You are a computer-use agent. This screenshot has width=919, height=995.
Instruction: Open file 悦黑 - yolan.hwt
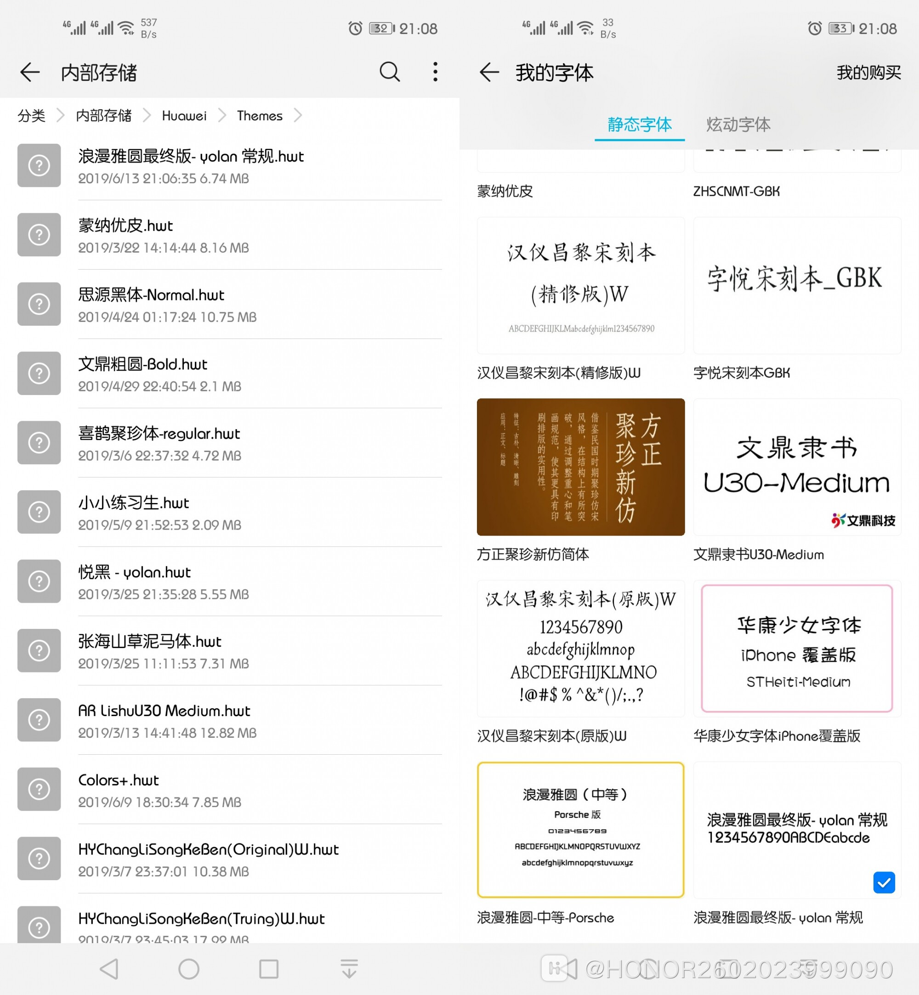(x=229, y=581)
